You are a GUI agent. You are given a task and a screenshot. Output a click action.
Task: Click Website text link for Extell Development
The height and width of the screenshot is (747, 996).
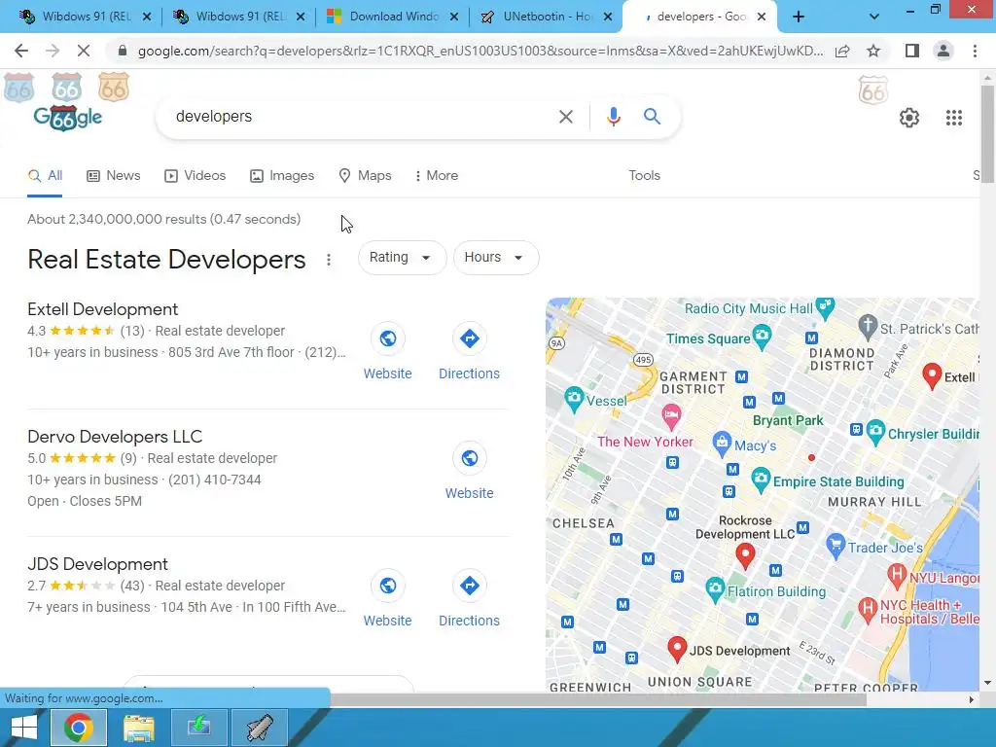[x=387, y=374]
